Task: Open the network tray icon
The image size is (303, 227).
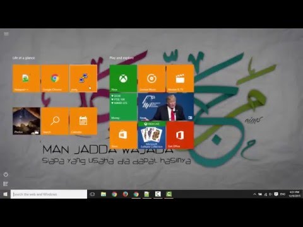Action: point(266,194)
